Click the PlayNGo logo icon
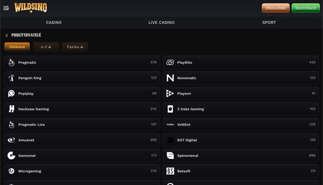The width and height of the screenshot is (323, 185). coord(170,62)
